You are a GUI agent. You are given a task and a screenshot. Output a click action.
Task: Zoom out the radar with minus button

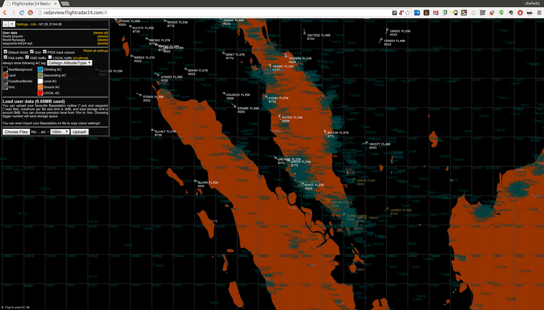tap(5, 24)
